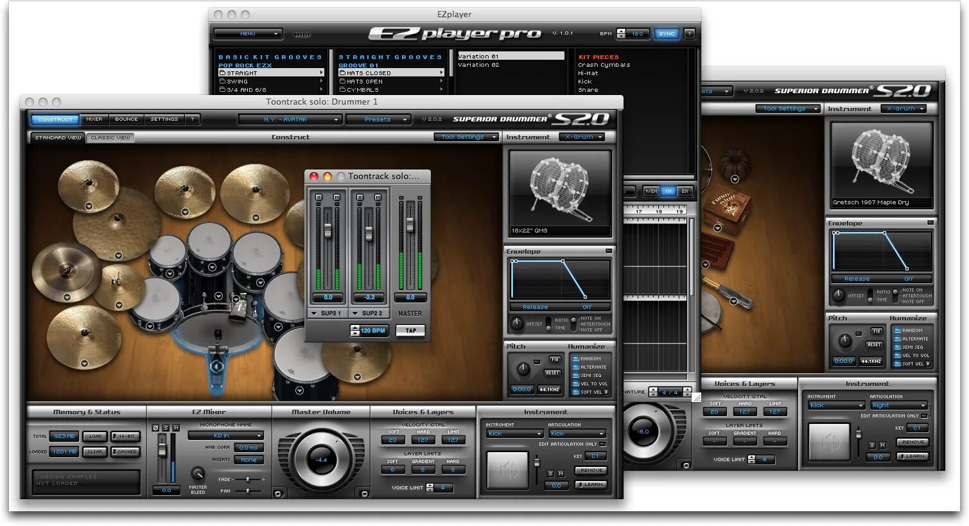This screenshot has width=969, height=526.
Task: Click the memory CLEAR button
Action: point(95,452)
